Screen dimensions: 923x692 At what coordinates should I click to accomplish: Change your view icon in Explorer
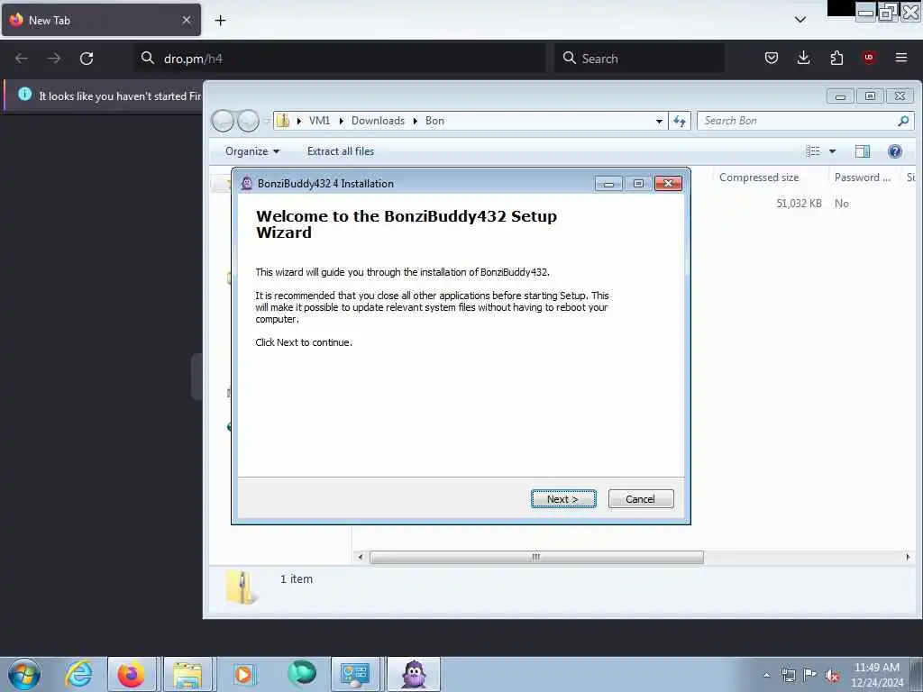coord(813,151)
